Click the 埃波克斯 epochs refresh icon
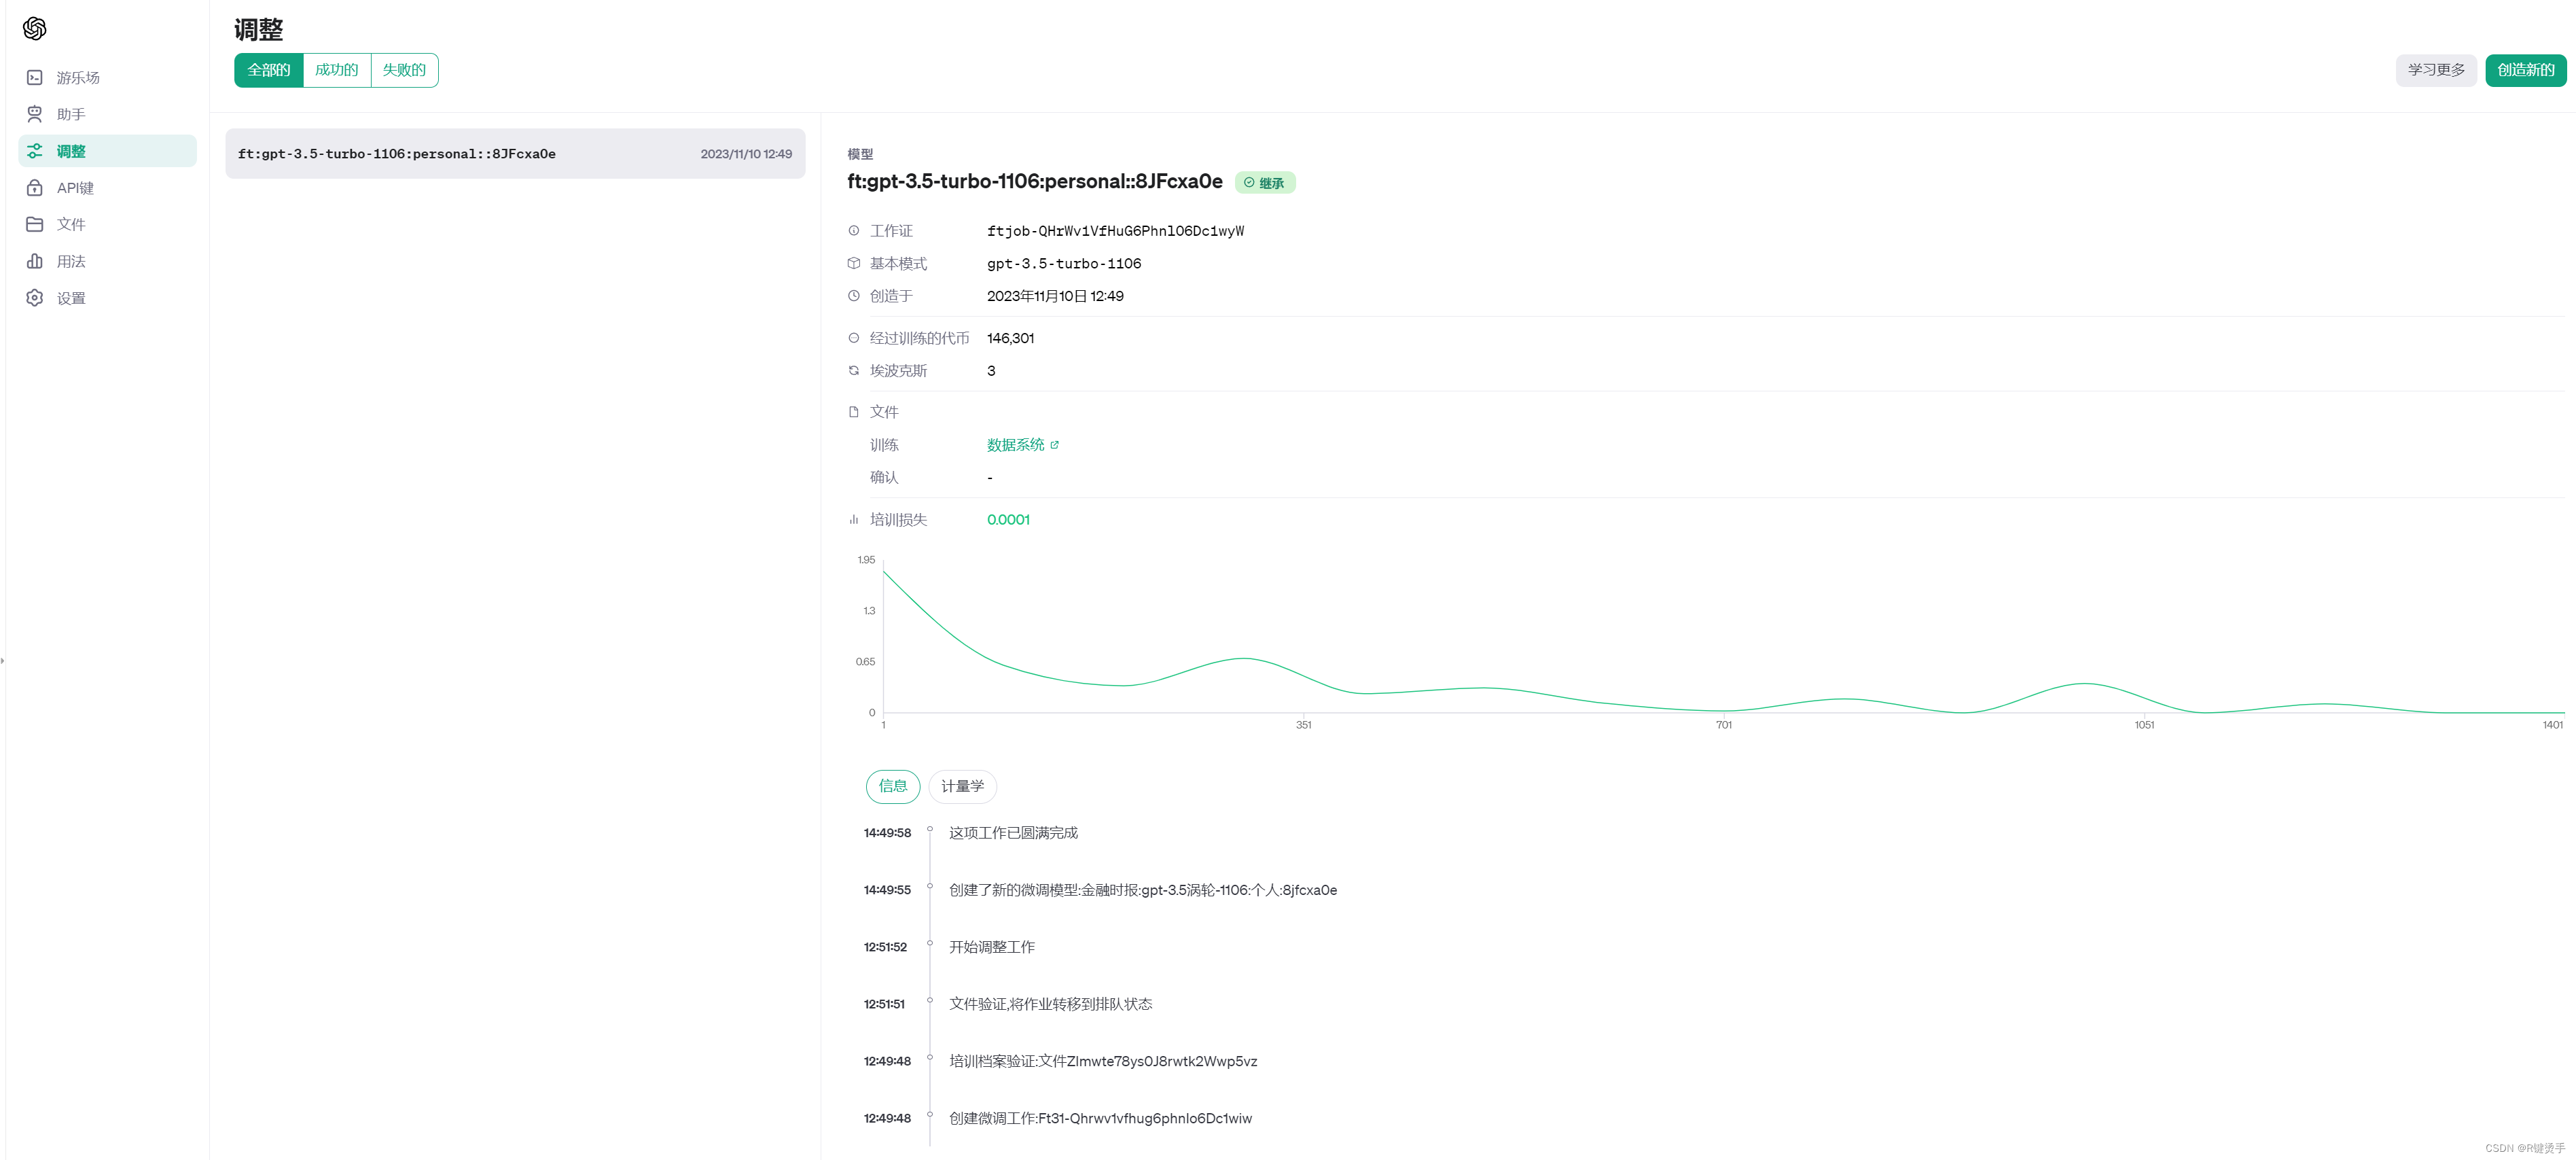 click(x=854, y=370)
